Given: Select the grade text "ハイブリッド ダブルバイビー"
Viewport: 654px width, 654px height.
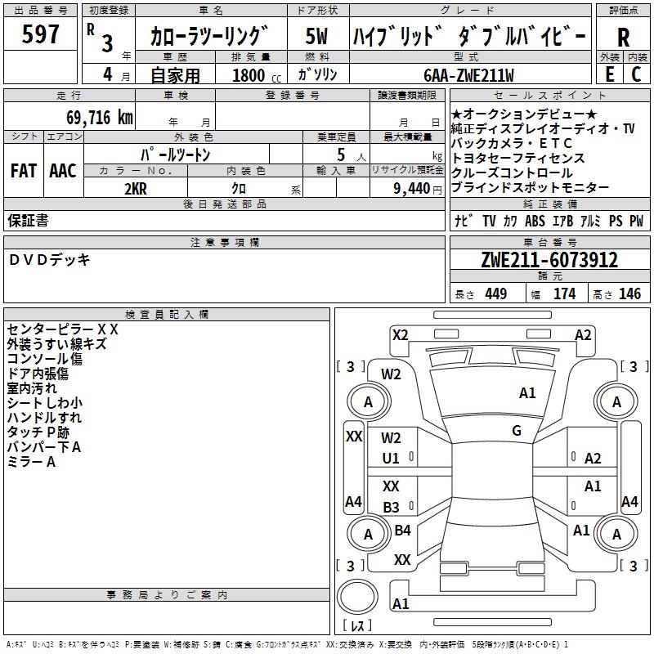Looking at the screenshot, I should tap(469, 36).
